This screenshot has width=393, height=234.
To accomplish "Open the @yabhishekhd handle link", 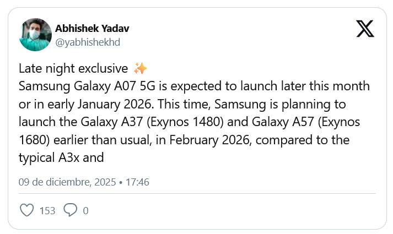I will 88,42.
